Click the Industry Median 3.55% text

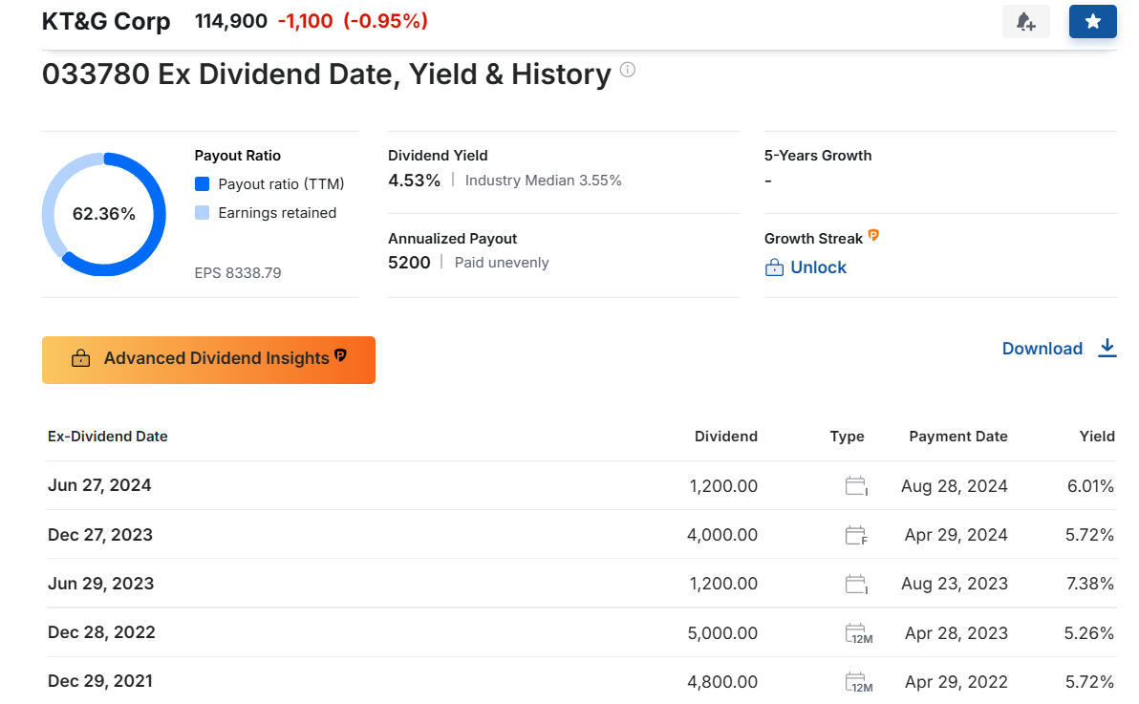[544, 181]
